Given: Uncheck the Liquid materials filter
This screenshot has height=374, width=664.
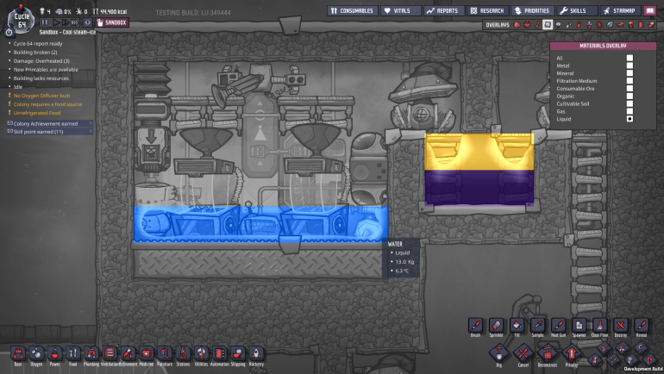Looking at the screenshot, I should [x=630, y=119].
